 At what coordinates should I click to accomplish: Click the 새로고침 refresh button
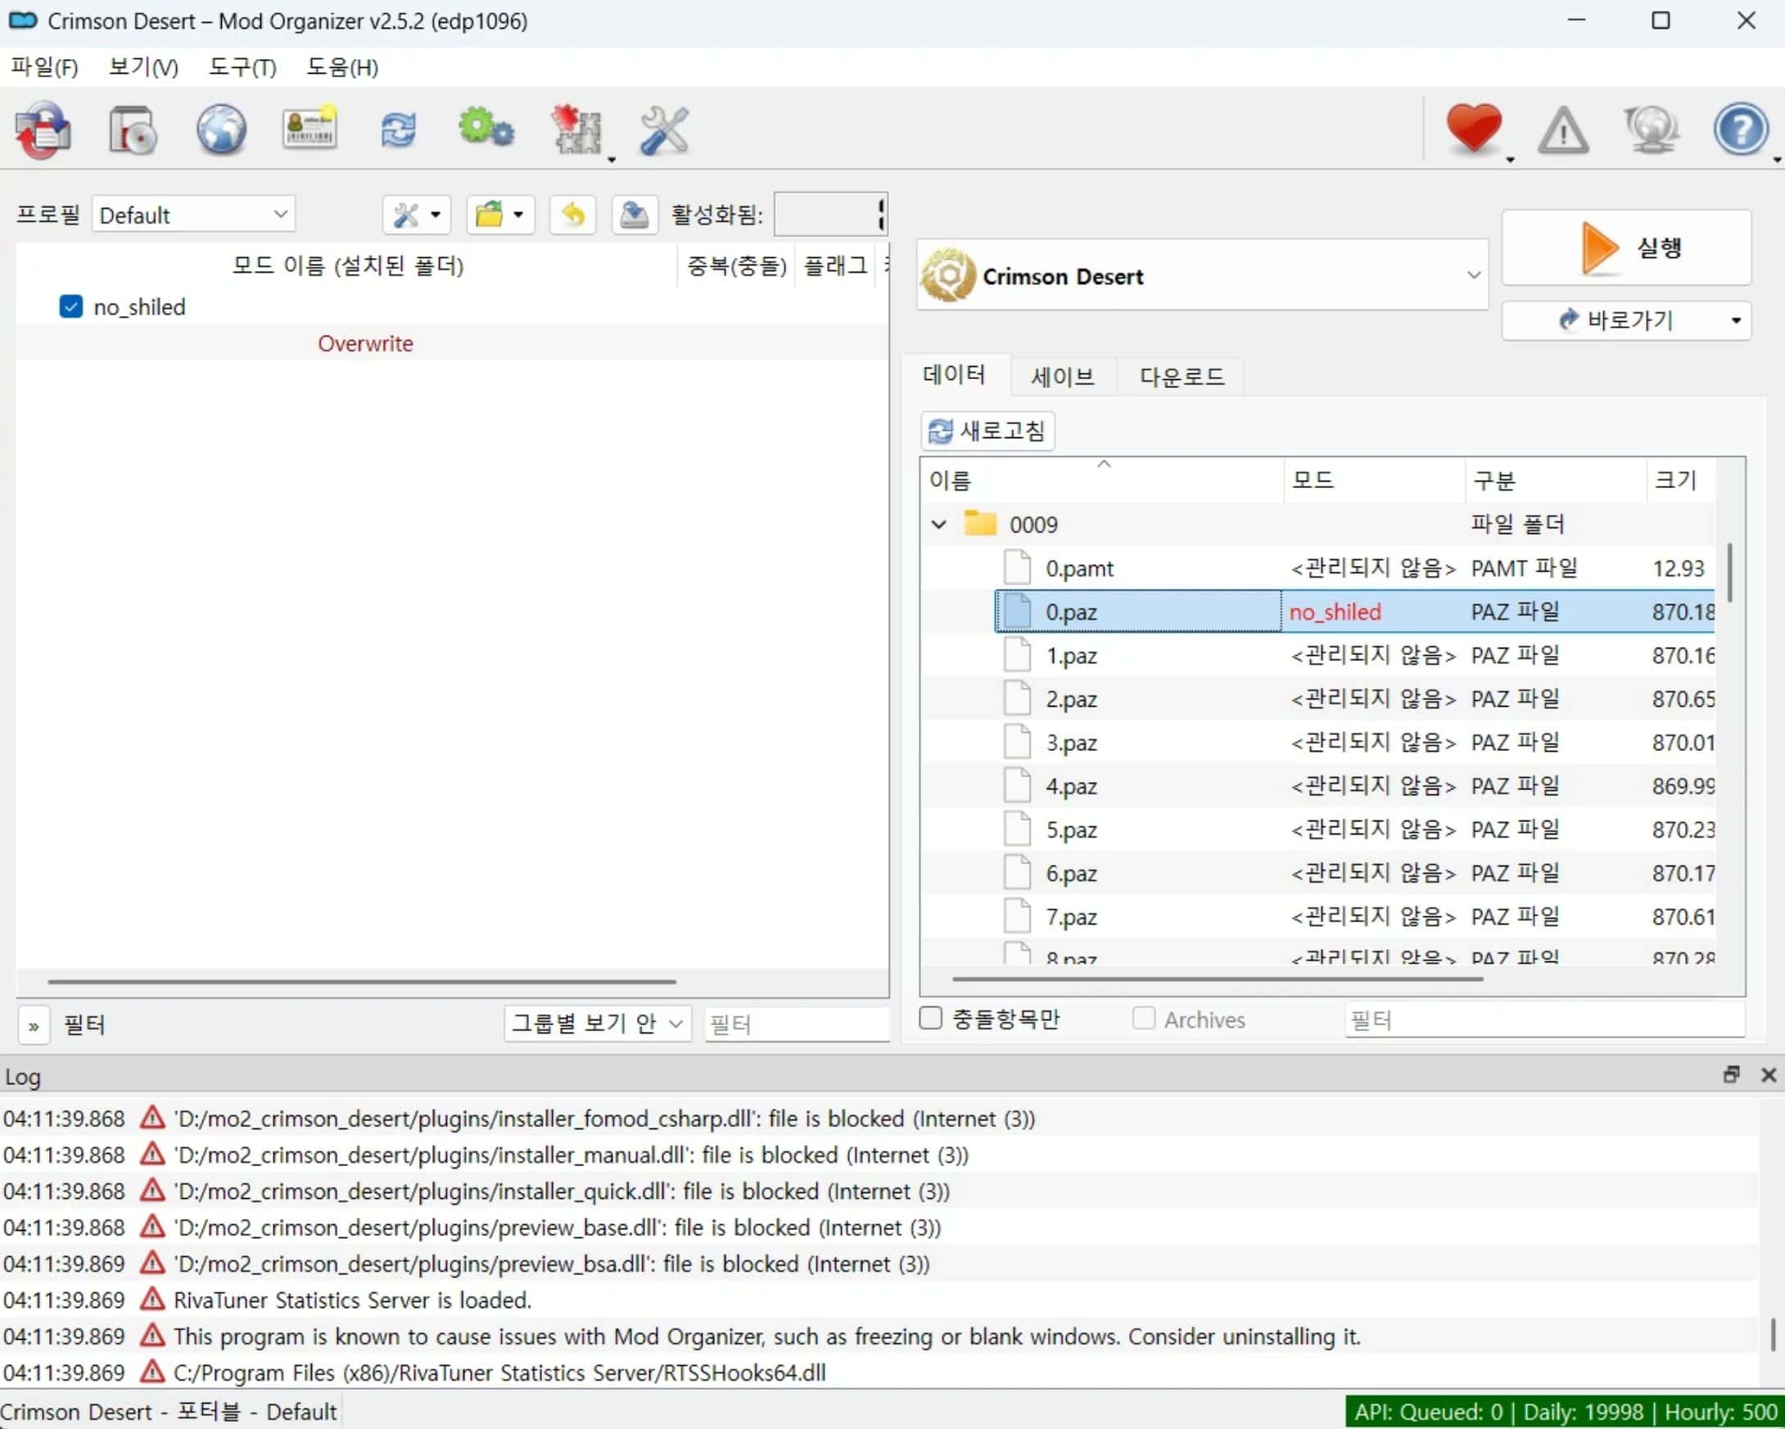(987, 431)
